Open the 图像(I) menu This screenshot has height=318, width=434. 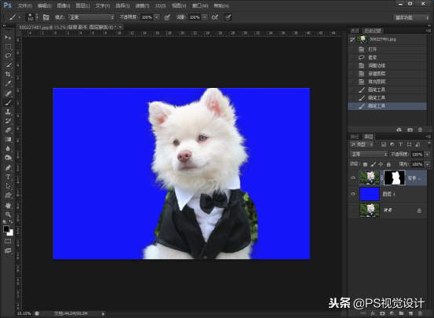(64, 5)
